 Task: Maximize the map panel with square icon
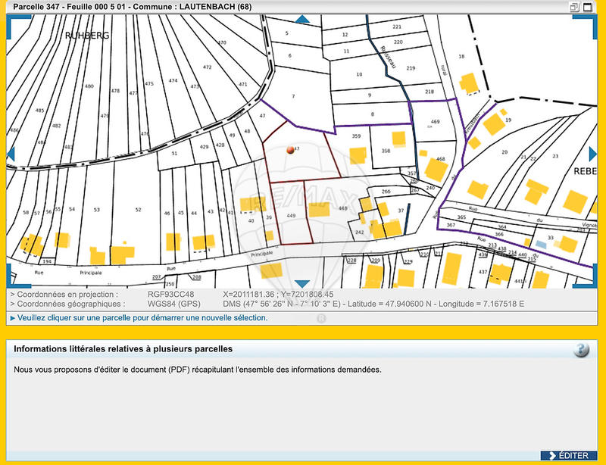(x=589, y=7)
